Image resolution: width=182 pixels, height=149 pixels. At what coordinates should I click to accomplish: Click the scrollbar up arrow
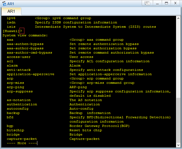(178, 18)
